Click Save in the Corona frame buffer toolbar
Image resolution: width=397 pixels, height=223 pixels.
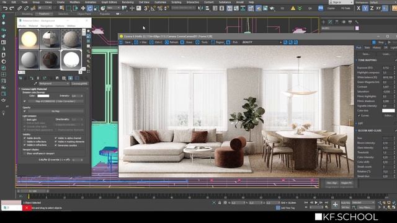coord(125,42)
